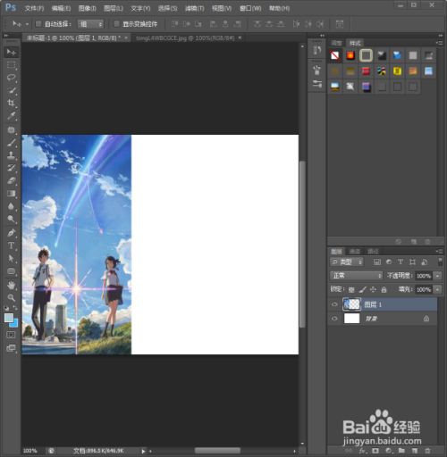Image resolution: width=447 pixels, height=457 pixels.
Task: Enable the 显示变换控件 checkbox
Action: click(x=116, y=24)
